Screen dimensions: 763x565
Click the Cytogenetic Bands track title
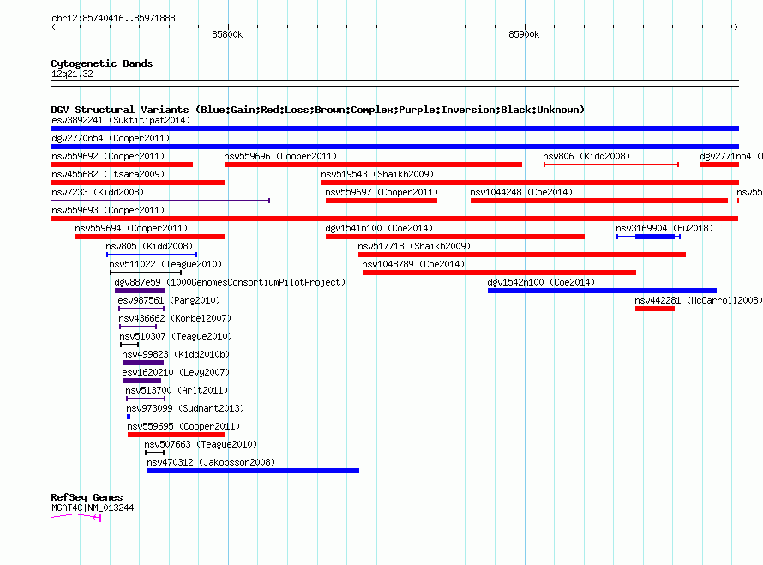[102, 63]
